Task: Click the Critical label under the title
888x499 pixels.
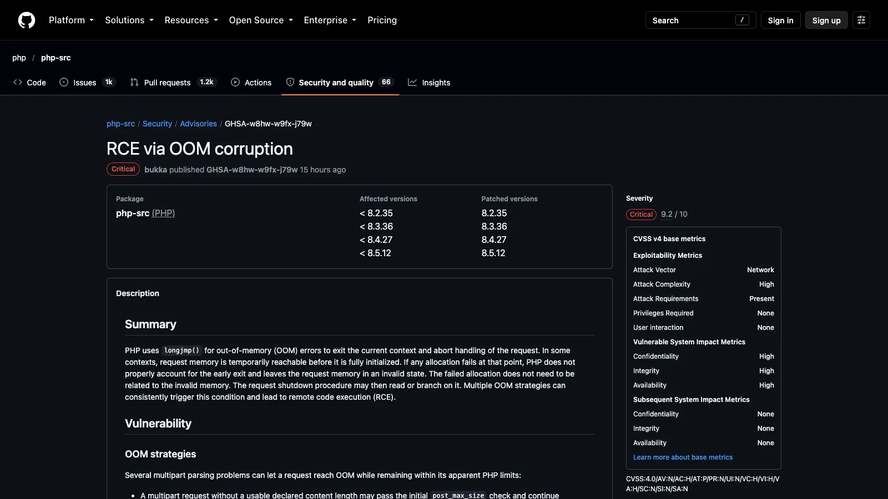Action: tap(123, 169)
